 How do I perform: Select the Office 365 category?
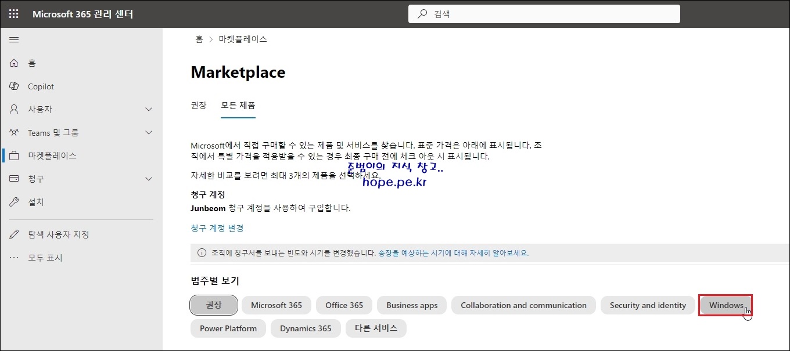[x=344, y=305]
